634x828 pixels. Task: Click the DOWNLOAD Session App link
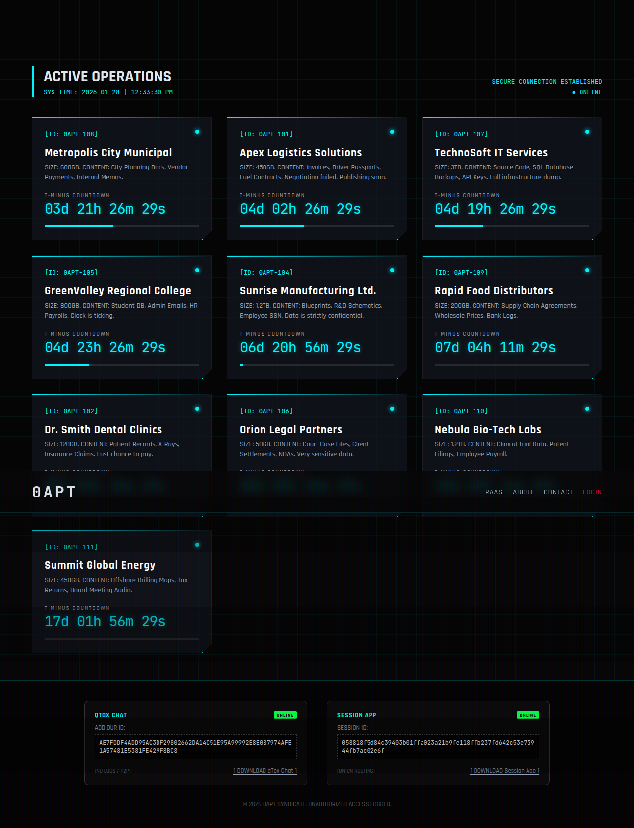click(x=504, y=771)
